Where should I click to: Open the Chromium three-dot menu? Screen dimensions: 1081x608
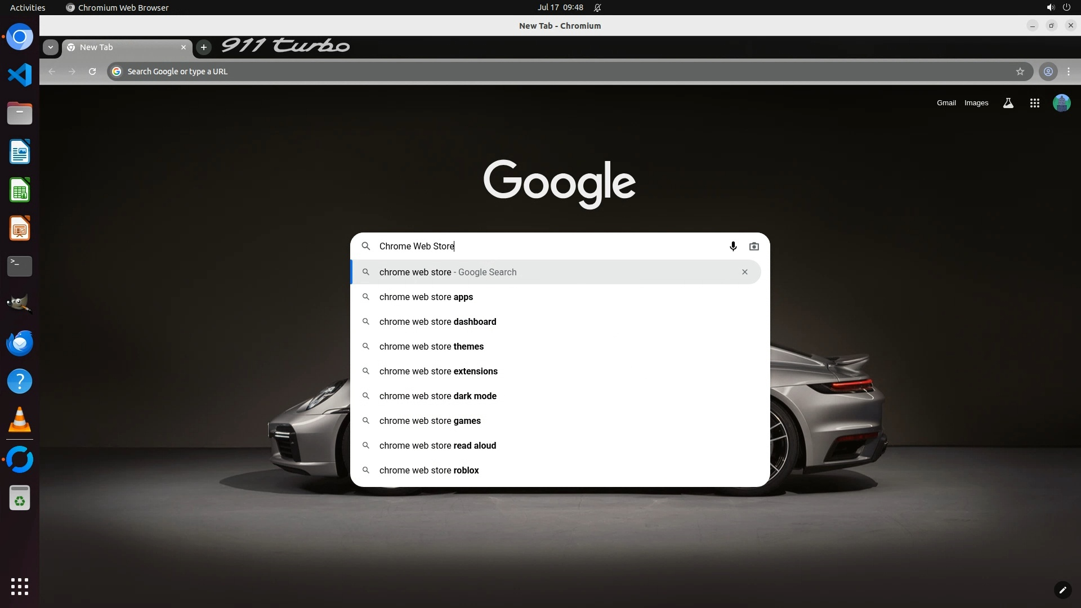point(1069,71)
